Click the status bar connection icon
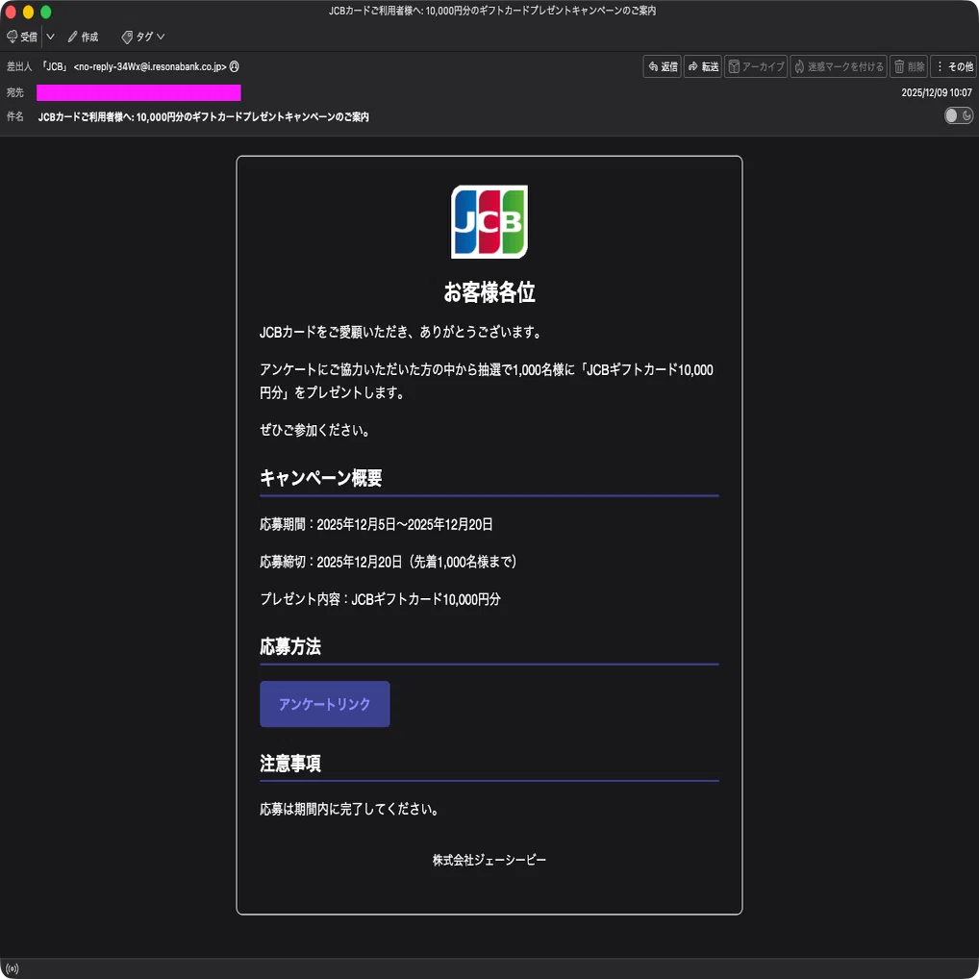 [13, 969]
